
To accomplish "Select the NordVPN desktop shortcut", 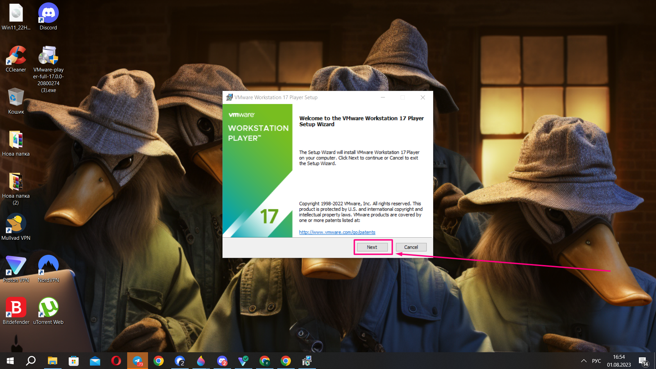I will click(x=48, y=269).
